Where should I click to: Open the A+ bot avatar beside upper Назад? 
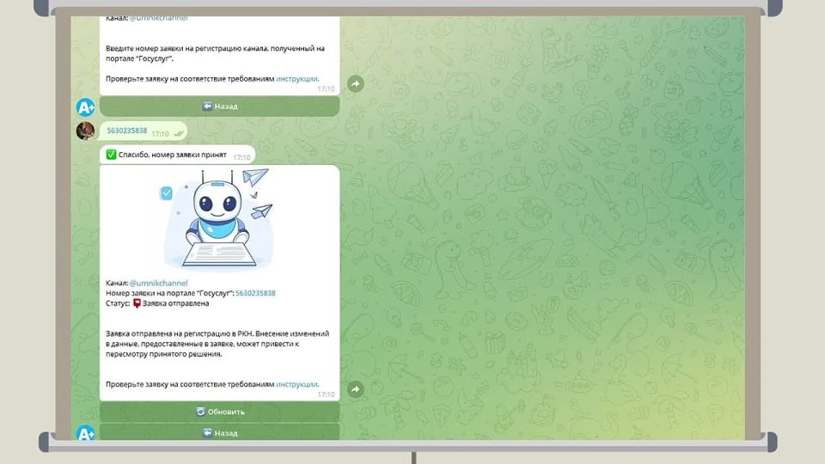(x=85, y=107)
